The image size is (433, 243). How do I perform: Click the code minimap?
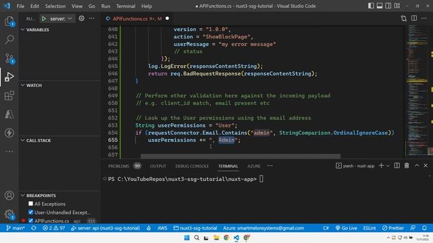pyautogui.click(x=417, y=90)
